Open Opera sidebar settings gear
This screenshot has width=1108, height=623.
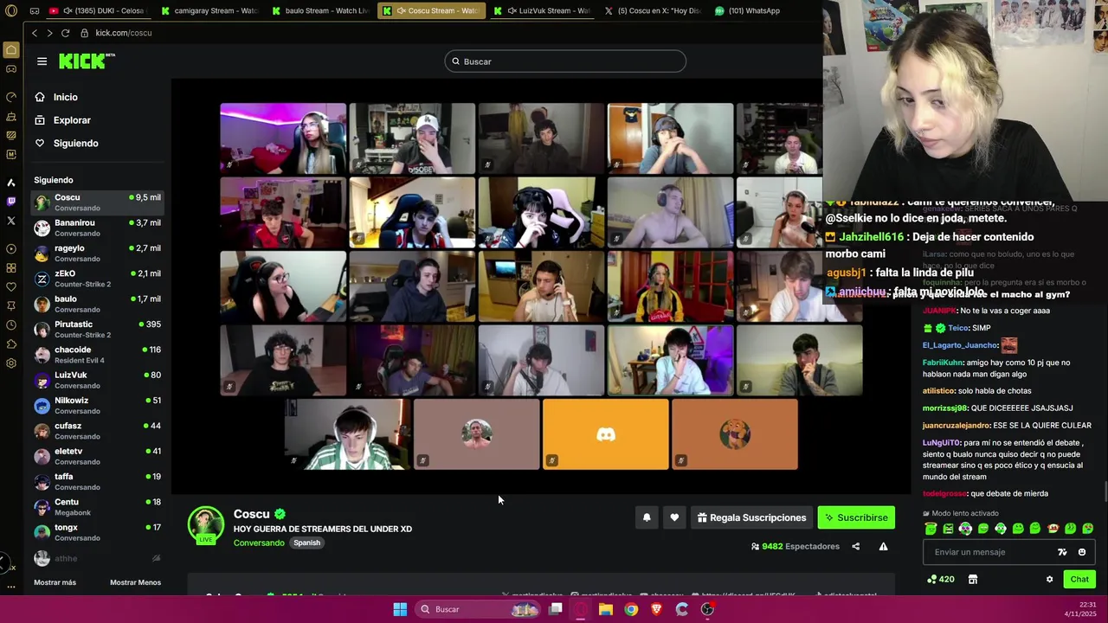11,363
